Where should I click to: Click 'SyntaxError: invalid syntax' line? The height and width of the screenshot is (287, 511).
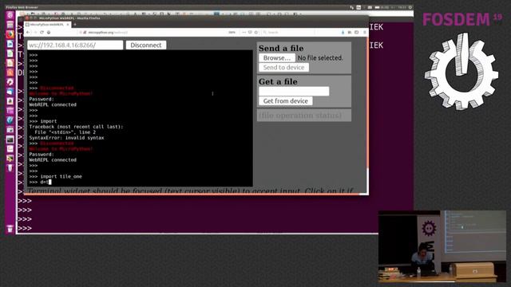point(66,138)
